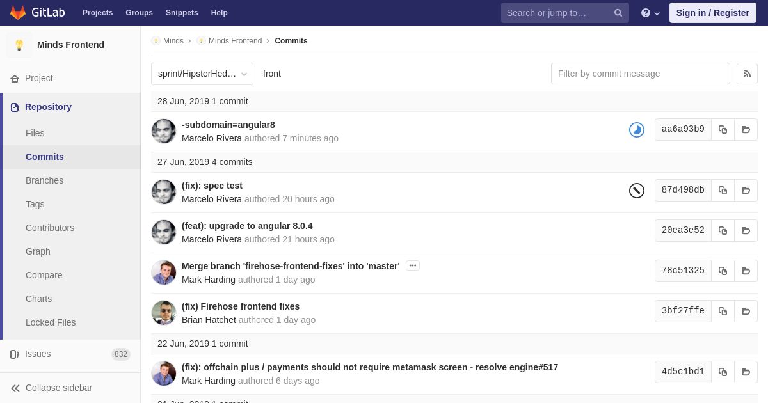Browse files at commit 78c51325

click(746, 271)
